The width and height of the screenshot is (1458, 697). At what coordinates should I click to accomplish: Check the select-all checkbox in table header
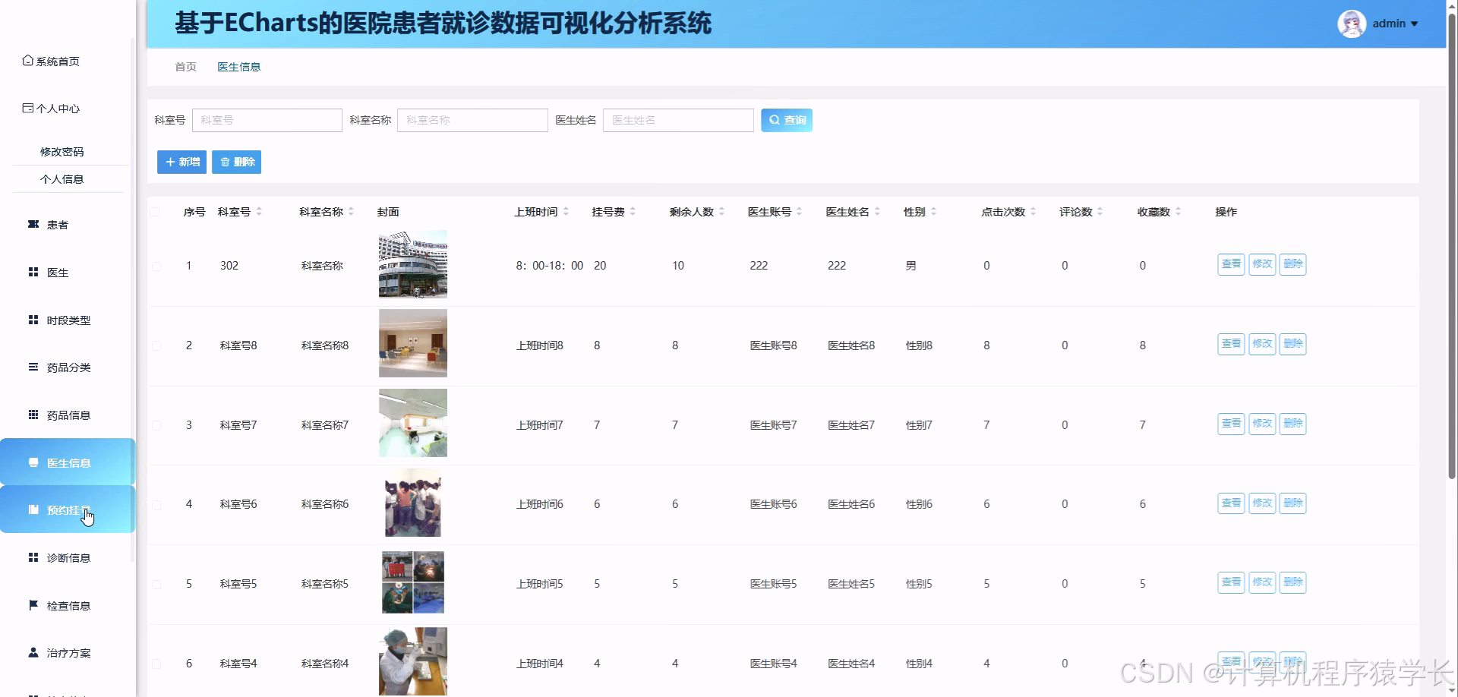[x=157, y=212]
